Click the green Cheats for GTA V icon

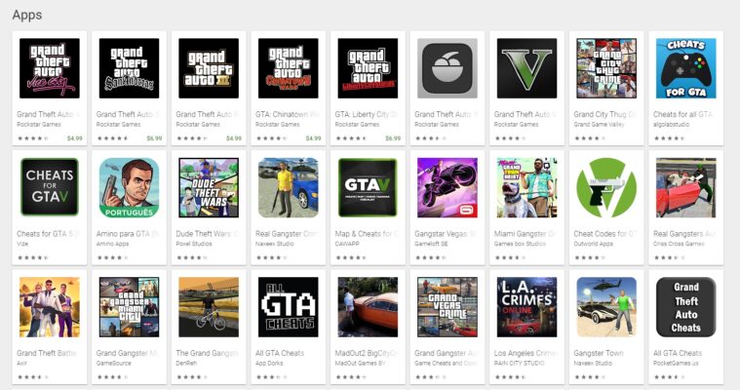click(50, 187)
